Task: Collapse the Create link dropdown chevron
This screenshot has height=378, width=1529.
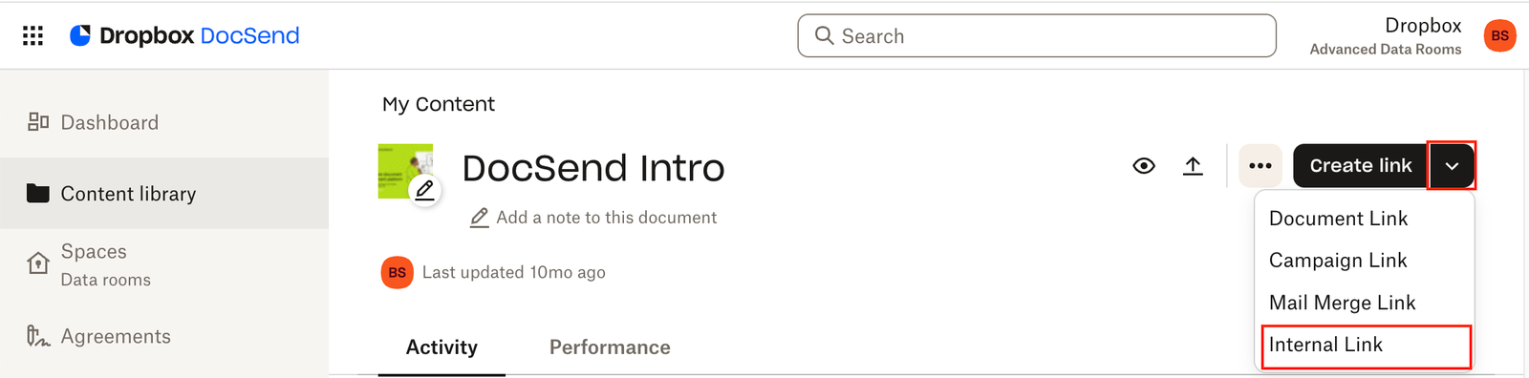Action: (1452, 166)
